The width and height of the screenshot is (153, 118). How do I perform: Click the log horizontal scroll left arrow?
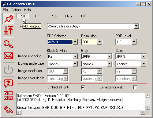(19, 113)
